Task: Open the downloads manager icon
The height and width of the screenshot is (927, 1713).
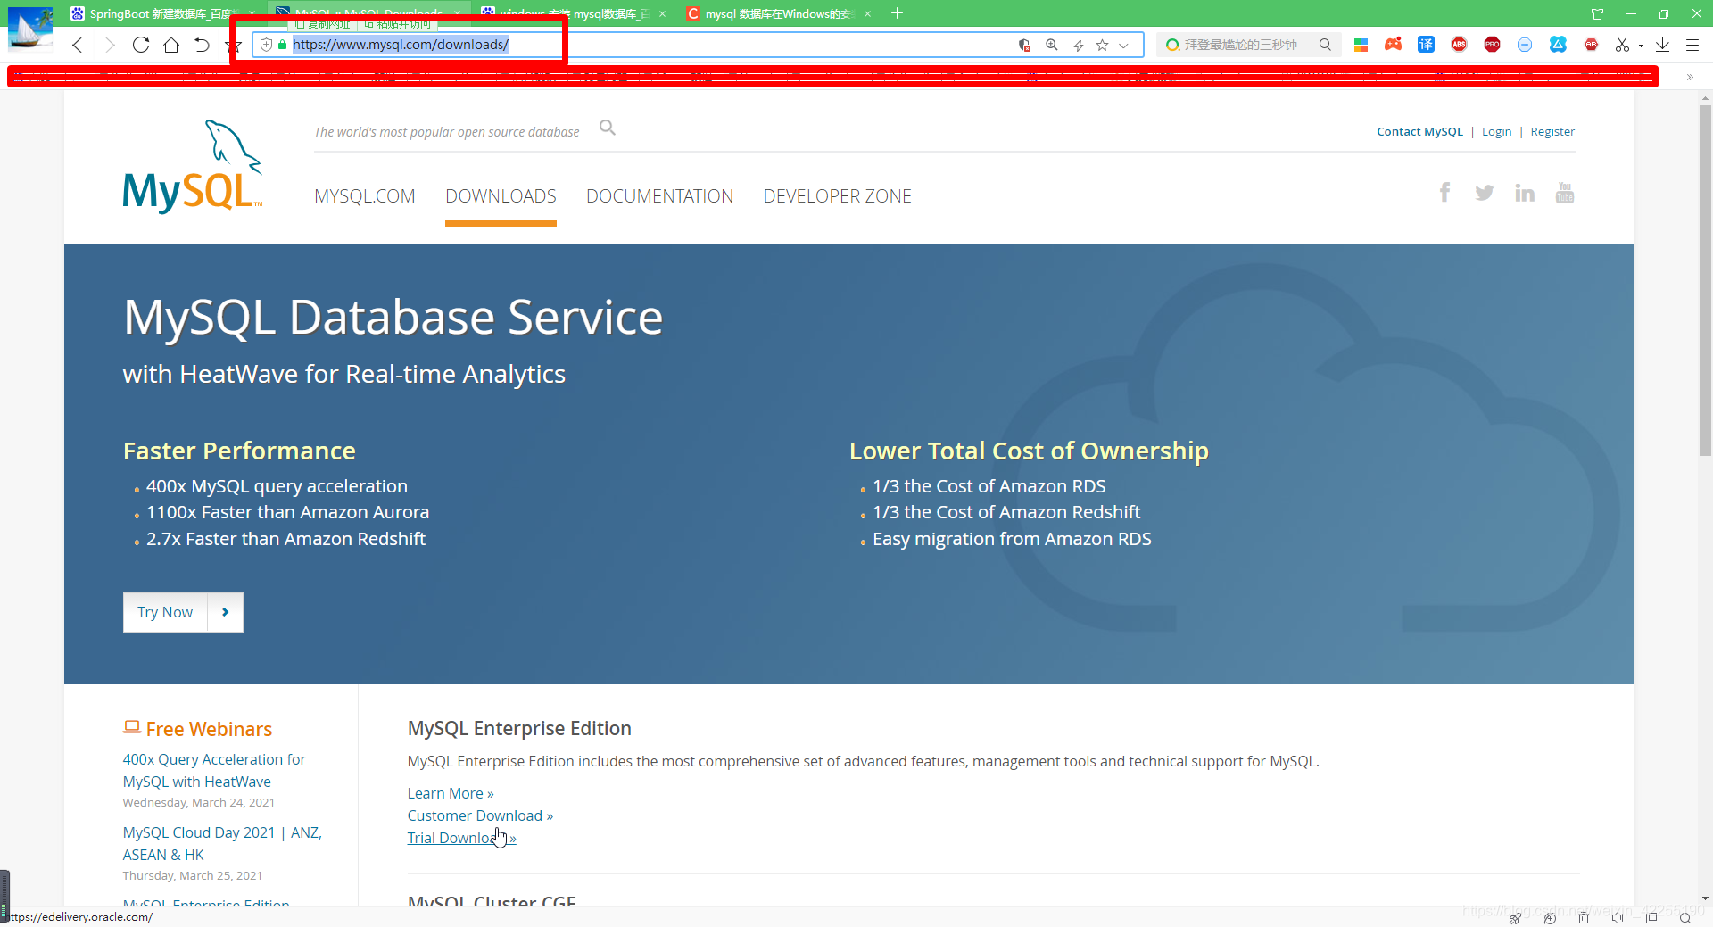Action: (x=1662, y=45)
